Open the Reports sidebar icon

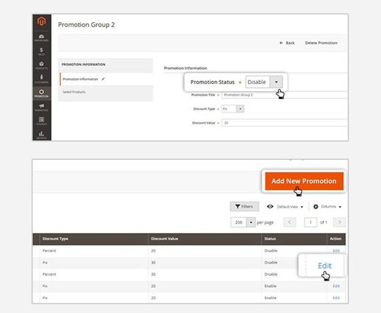click(42, 134)
